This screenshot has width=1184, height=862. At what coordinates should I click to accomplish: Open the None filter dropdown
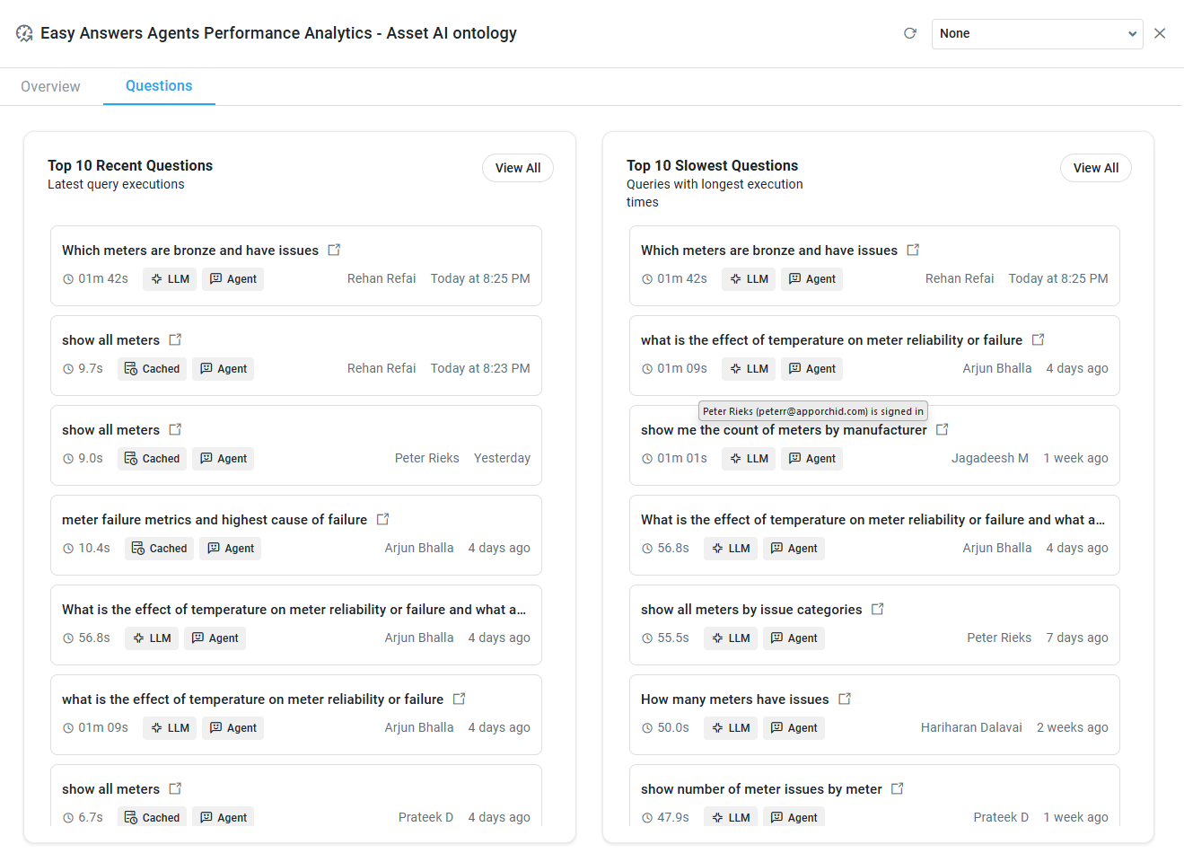tap(1037, 34)
